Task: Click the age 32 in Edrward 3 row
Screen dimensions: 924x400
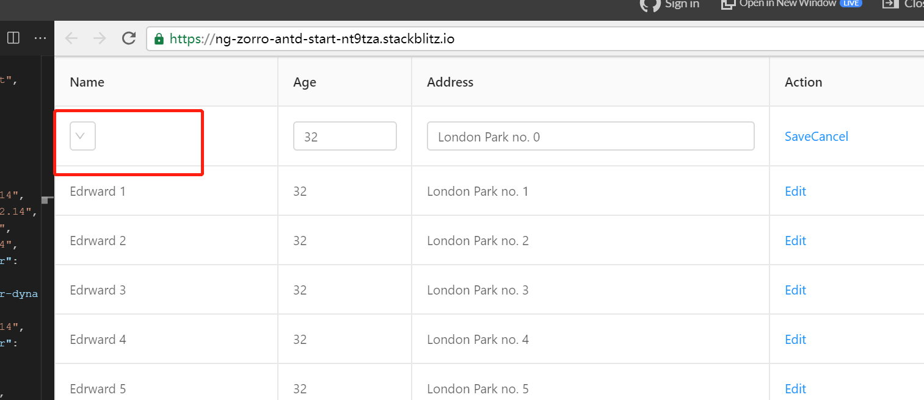Action: pyautogui.click(x=300, y=290)
